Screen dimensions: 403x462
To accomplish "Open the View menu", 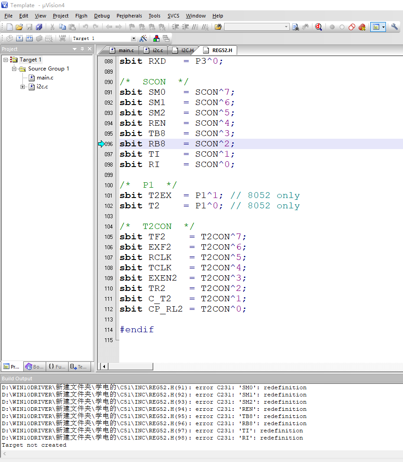I will click(40, 16).
